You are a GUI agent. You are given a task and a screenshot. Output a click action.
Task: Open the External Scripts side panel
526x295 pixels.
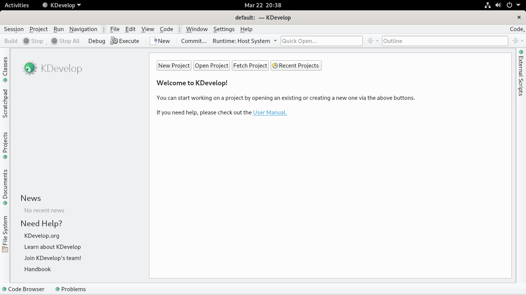click(x=521, y=73)
